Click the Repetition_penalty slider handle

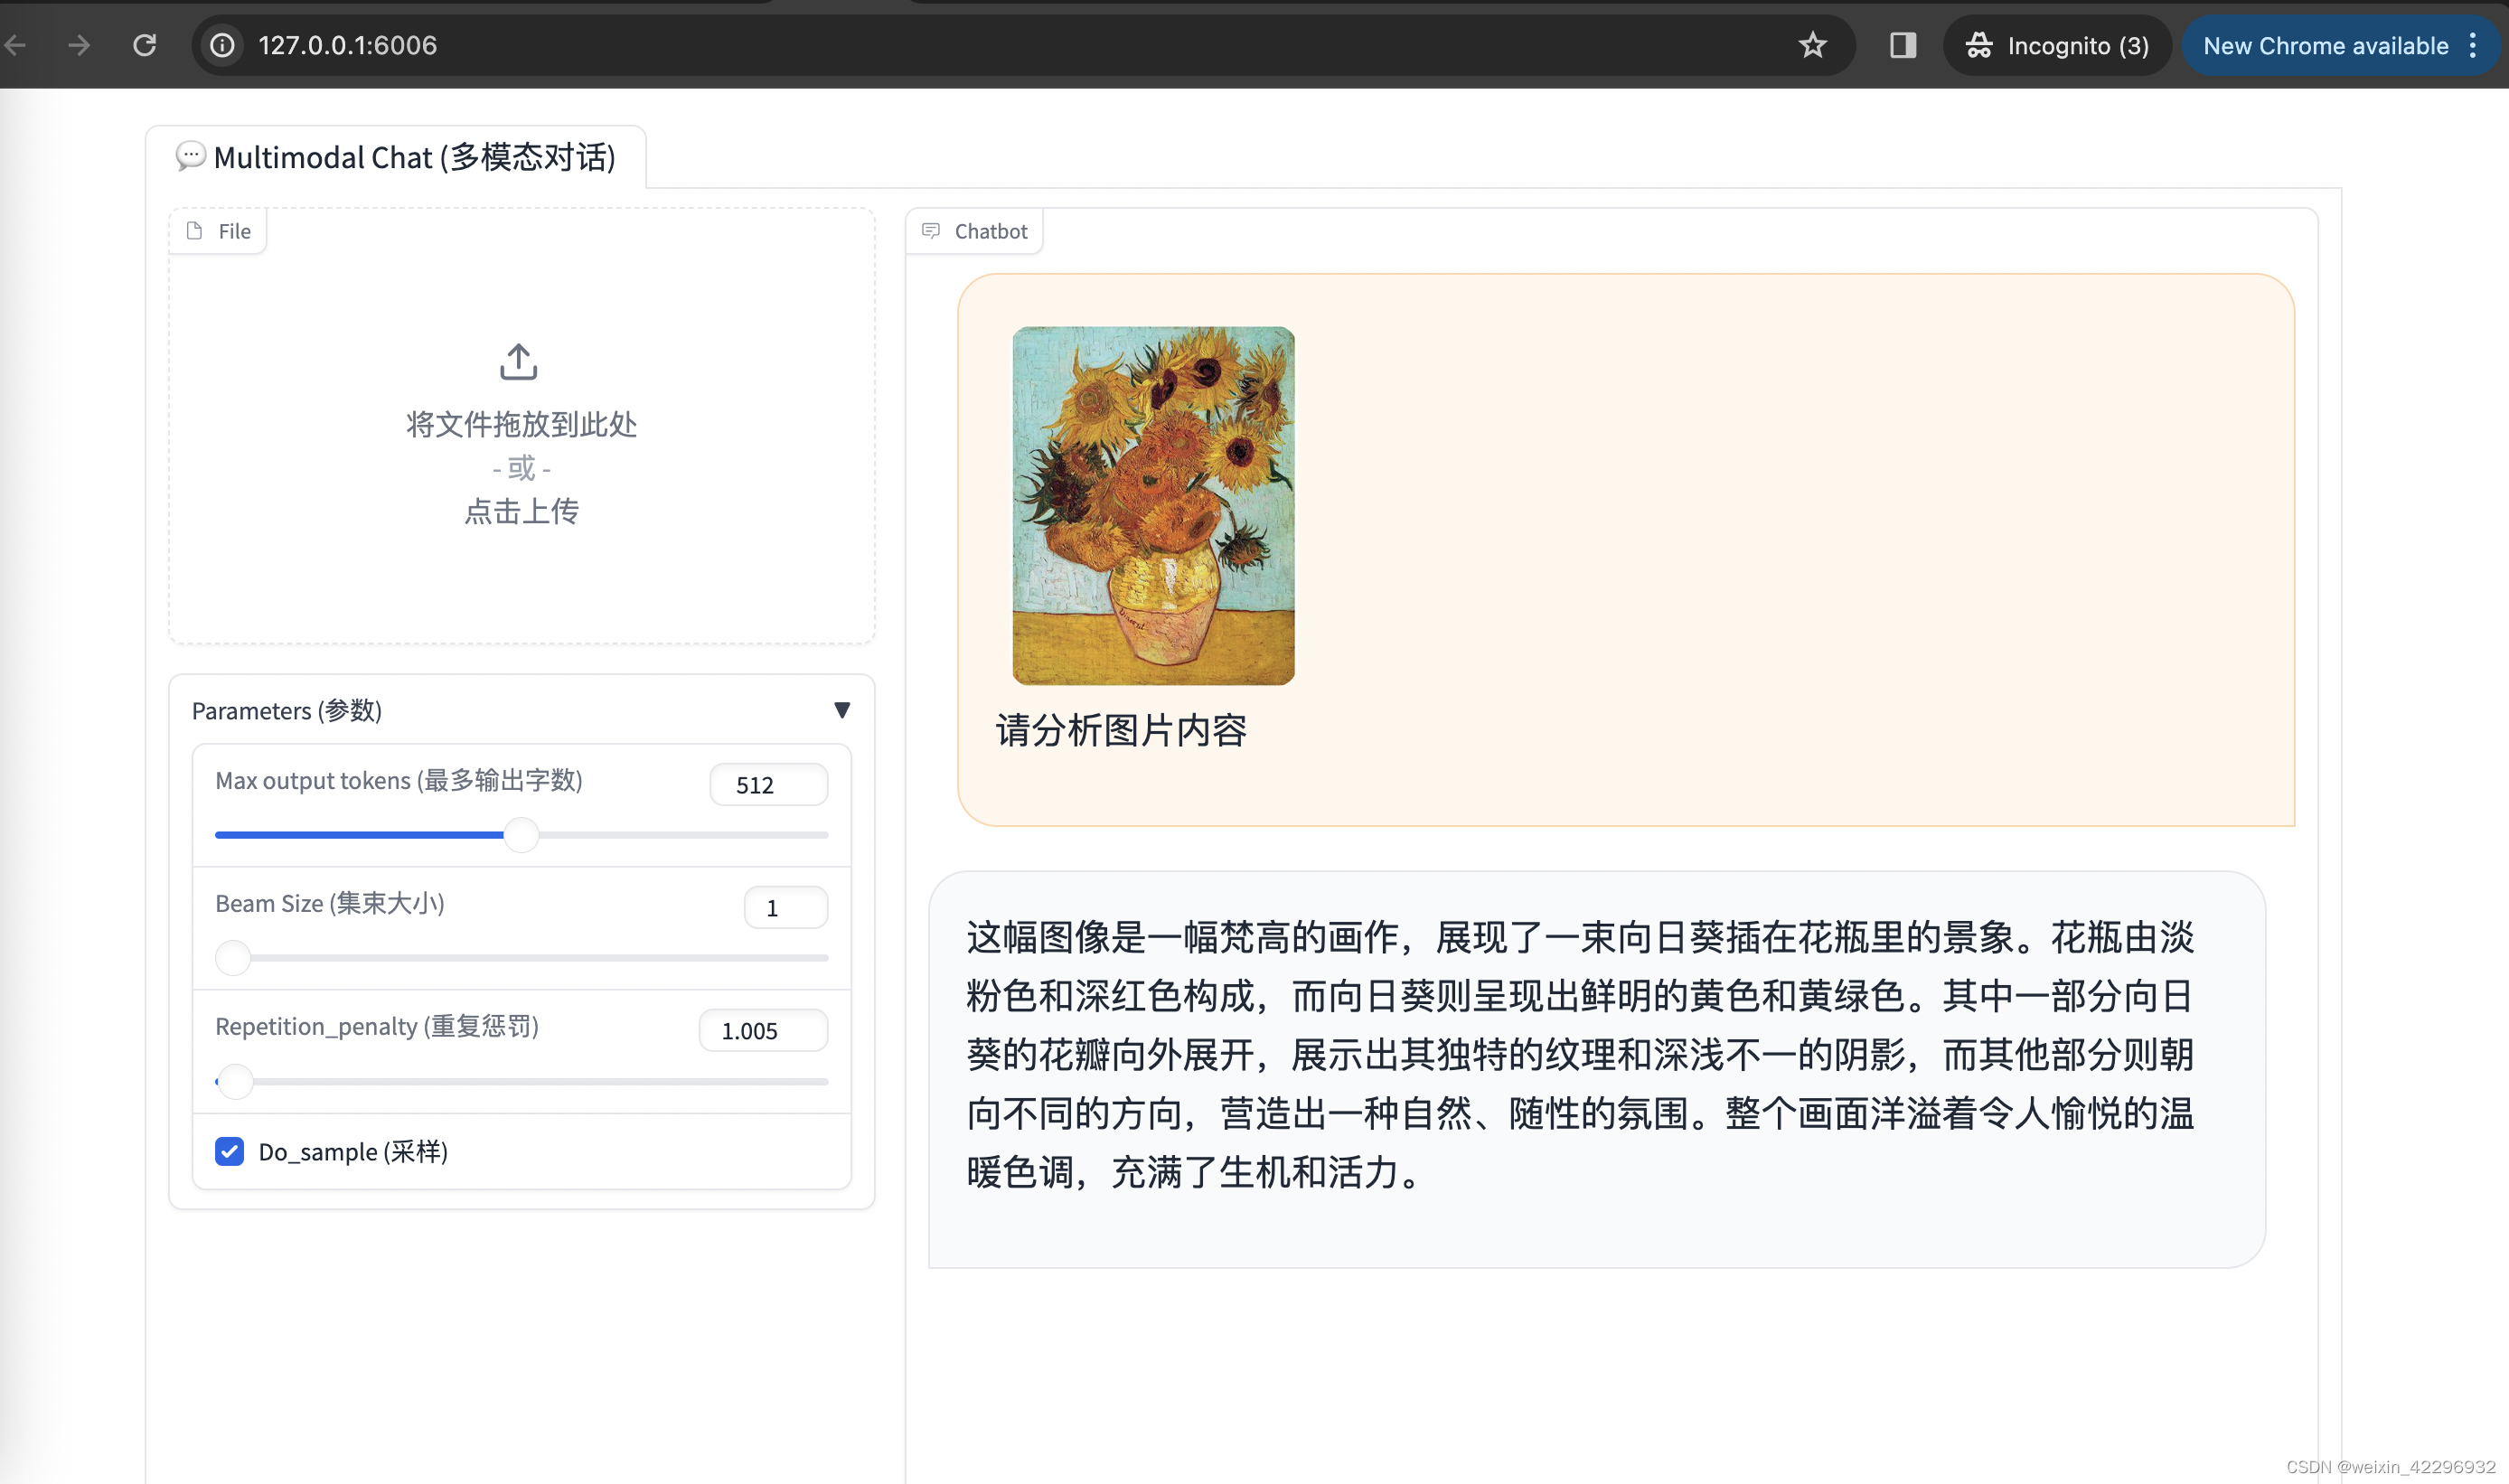click(236, 1081)
